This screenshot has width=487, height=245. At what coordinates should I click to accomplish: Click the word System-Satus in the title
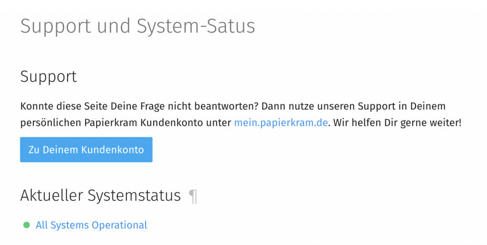(x=195, y=26)
